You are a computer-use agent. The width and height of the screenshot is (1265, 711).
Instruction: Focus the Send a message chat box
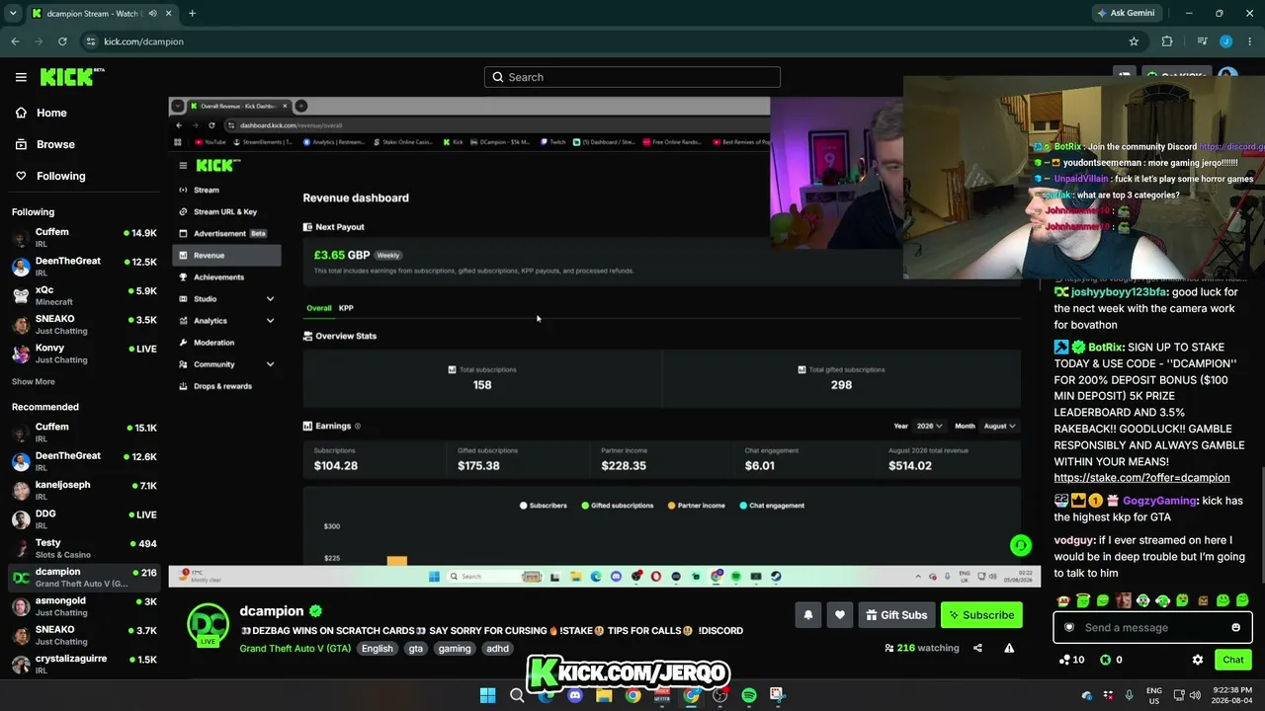(1152, 627)
